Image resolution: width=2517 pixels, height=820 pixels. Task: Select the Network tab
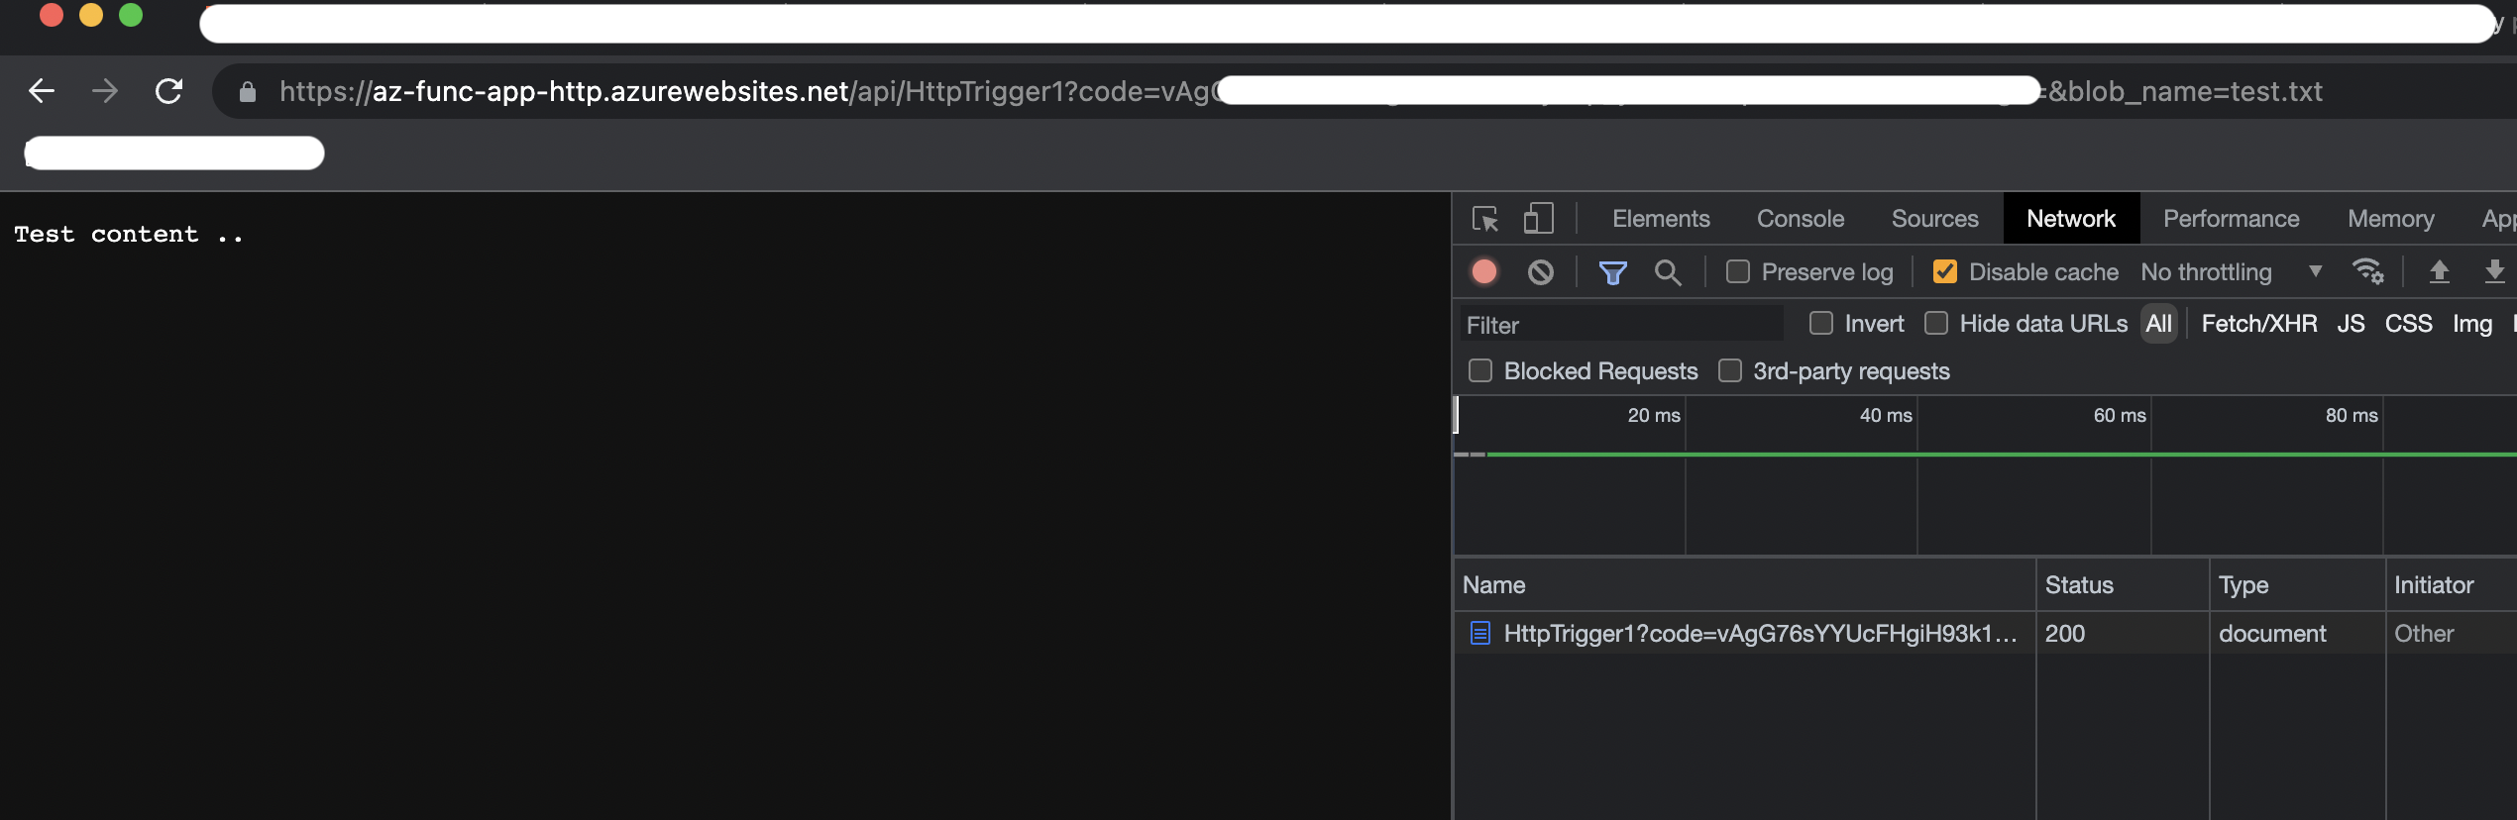click(x=2071, y=219)
